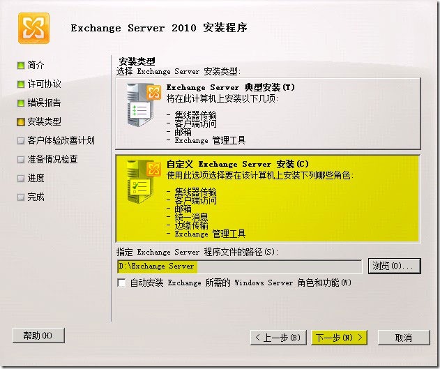Click the Exchange Server logo icon
Image resolution: width=440 pixels, height=369 pixels.
coord(33,28)
